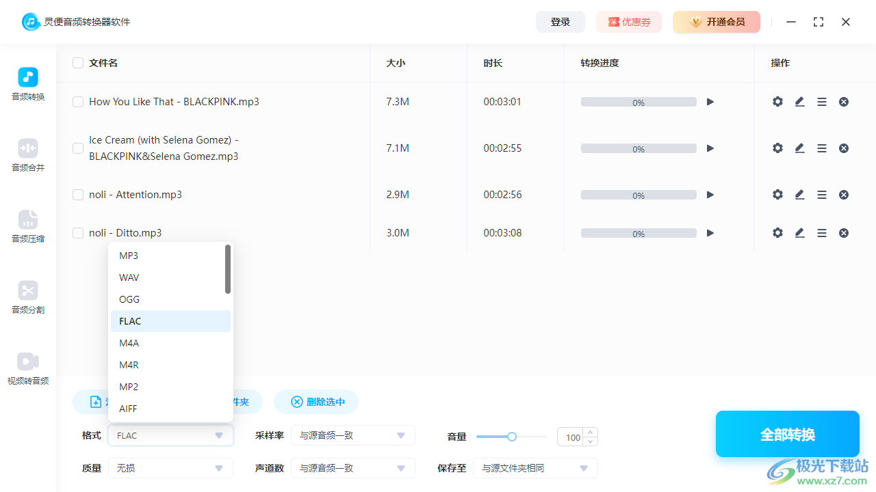
Task: Choose M4R in format list
Action: (x=170, y=365)
